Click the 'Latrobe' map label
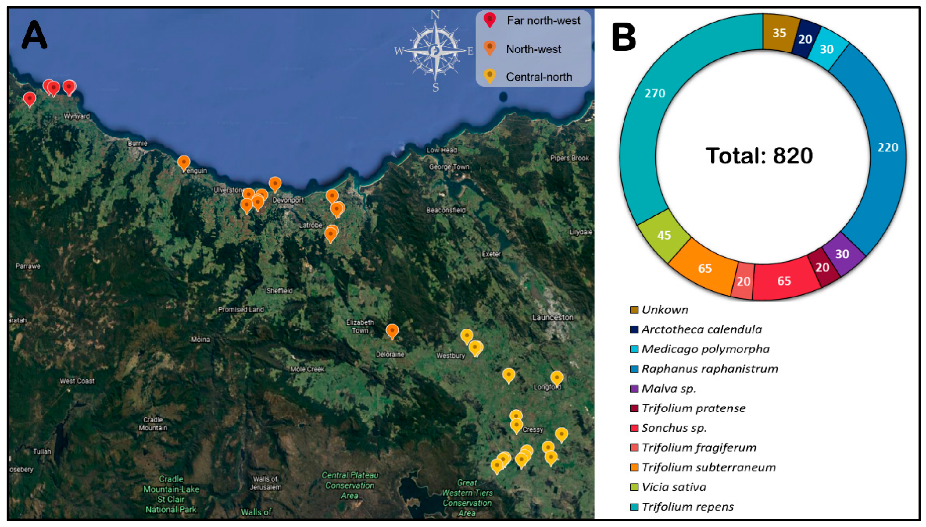Image resolution: width=926 pixels, height=527 pixels. (x=311, y=225)
